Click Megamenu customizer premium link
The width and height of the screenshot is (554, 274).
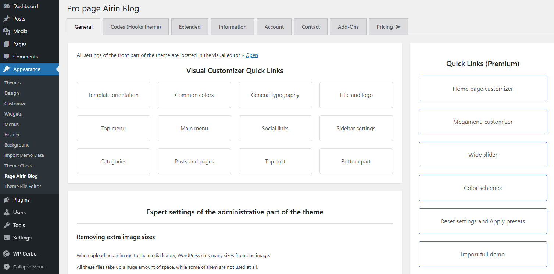pyautogui.click(x=483, y=122)
